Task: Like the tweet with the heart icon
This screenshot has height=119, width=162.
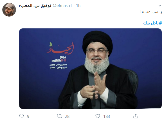Action: pyautogui.click(x=98, y=116)
